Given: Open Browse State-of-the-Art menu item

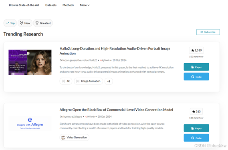Looking at the screenshot, I should (x=24, y=5).
